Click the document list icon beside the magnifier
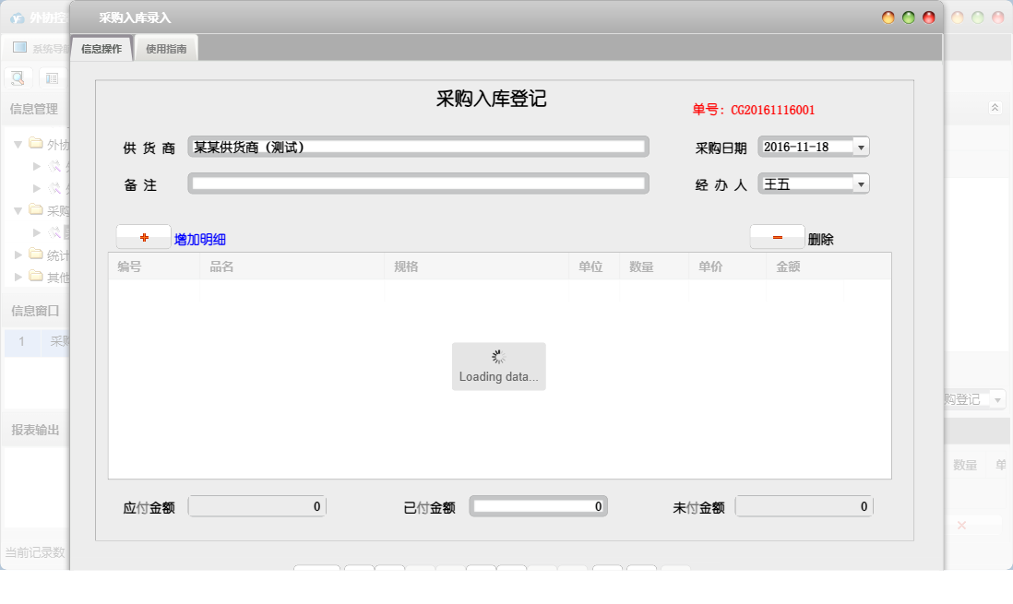The height and width of the screenshot is (604, 1013). [x=51, y=77]
